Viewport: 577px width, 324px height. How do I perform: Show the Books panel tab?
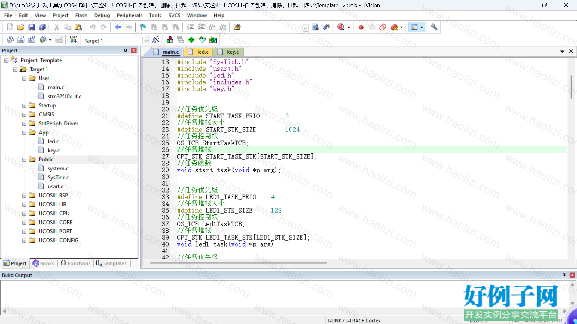[x=43, y=263]
